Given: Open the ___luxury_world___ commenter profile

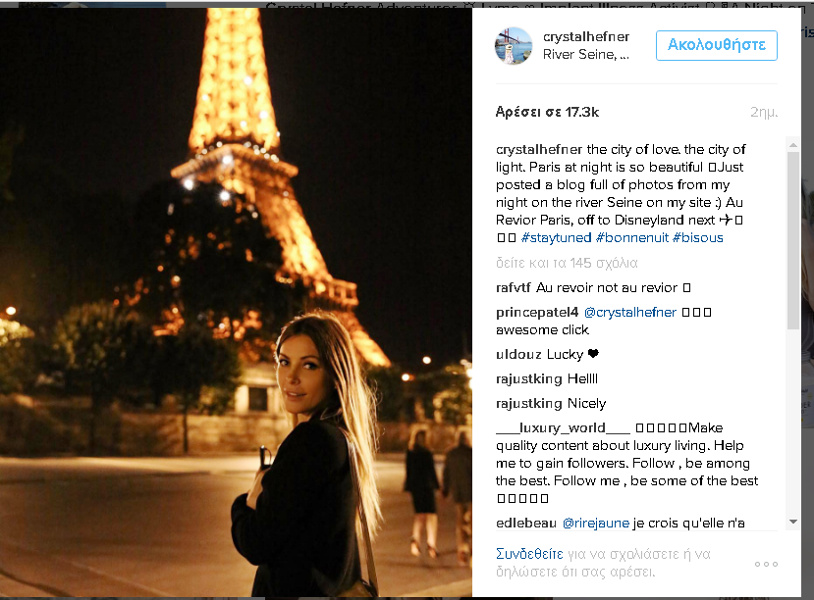Looking at the screenshot, I should pos(563,428).
